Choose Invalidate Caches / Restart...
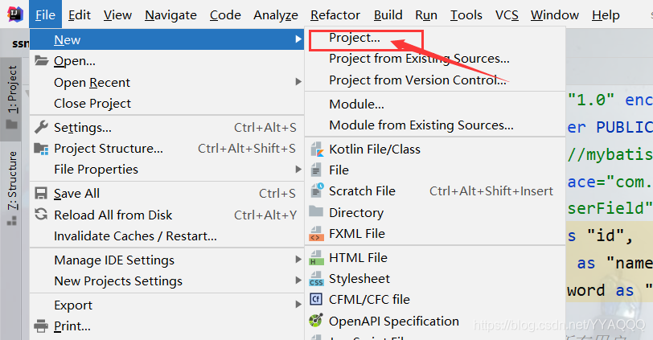 (166, 236)
